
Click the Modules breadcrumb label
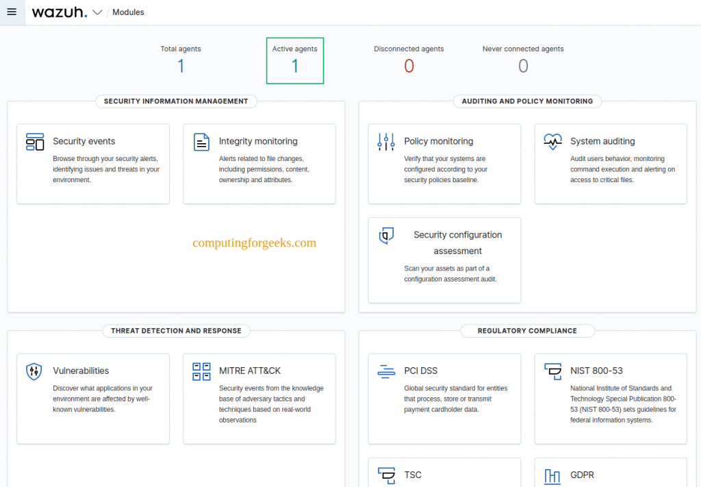(x=128, y=12)
